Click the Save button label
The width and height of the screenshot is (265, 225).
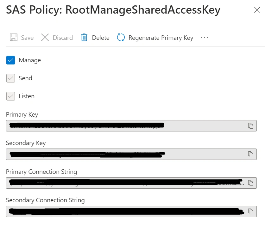27,38
